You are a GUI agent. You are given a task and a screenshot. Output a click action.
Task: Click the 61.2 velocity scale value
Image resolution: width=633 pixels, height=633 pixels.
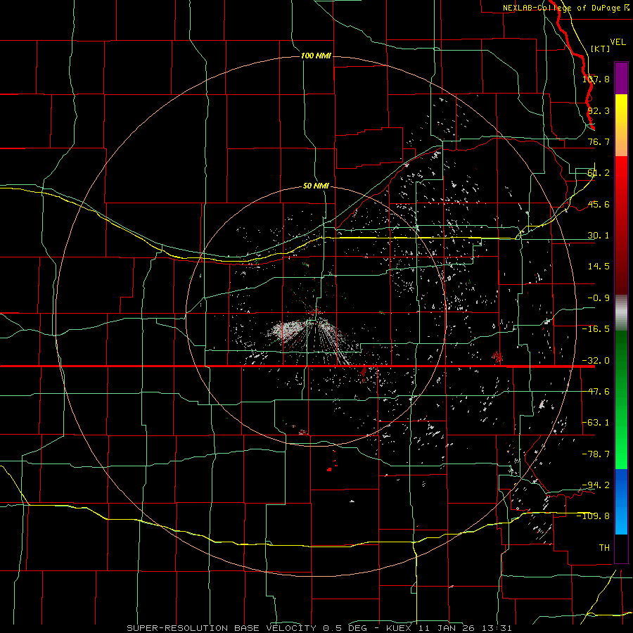pos(599,173)
